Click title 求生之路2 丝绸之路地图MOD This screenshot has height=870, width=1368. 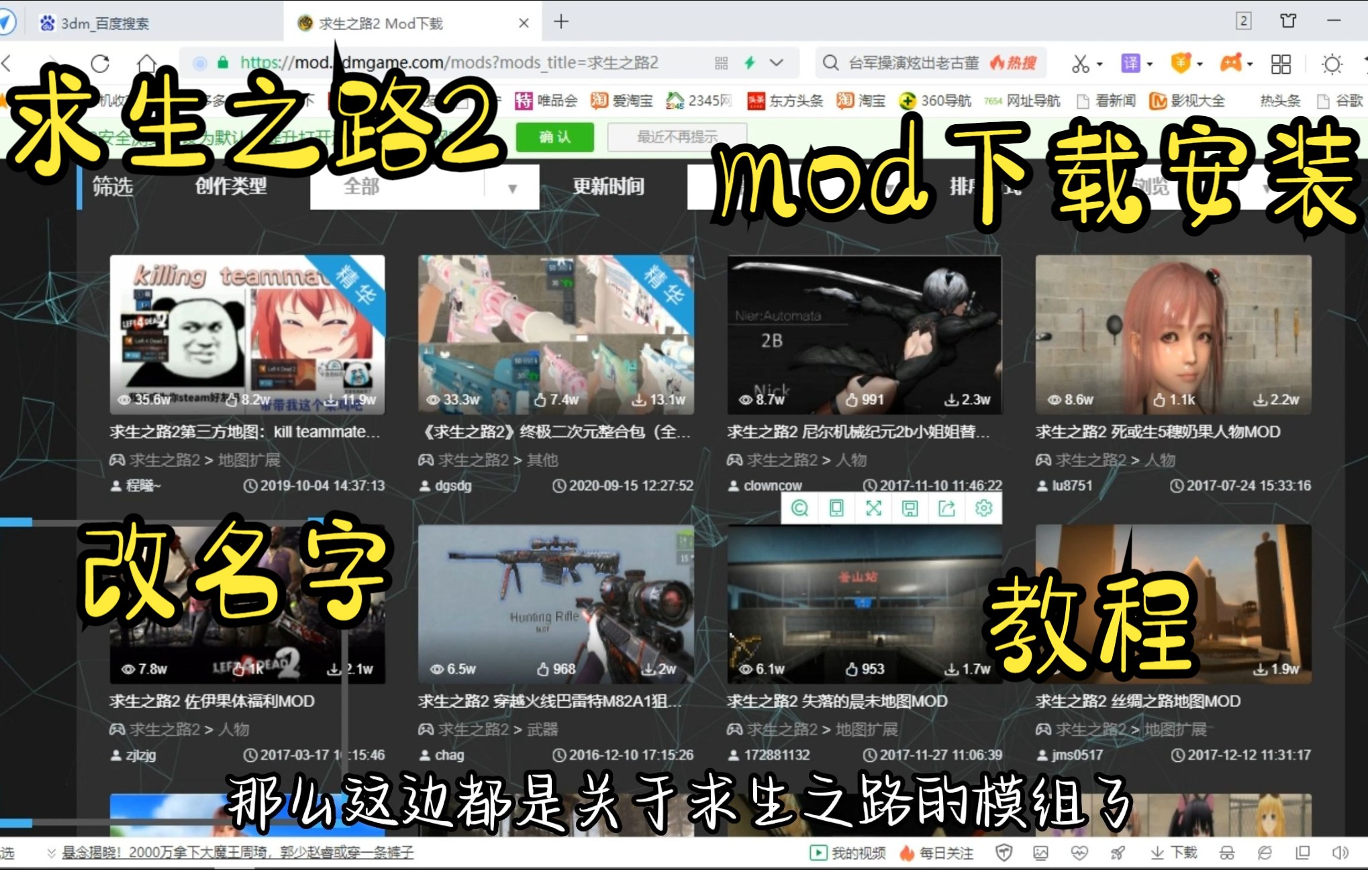click(x=1138, y=701)
